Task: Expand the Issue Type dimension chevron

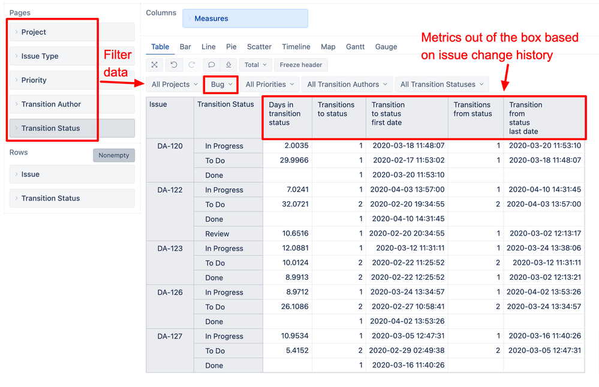Action: tap(16, 56)
